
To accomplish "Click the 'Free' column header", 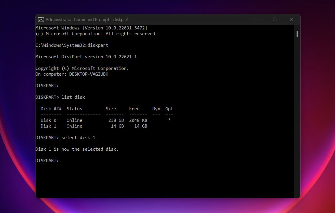I will [134, 109].
